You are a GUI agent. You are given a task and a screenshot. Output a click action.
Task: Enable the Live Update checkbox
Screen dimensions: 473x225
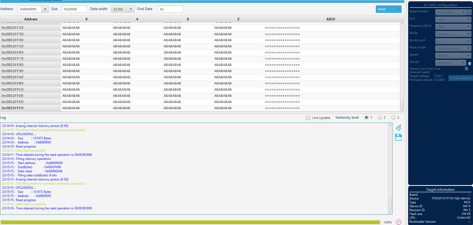coord(308,118)
